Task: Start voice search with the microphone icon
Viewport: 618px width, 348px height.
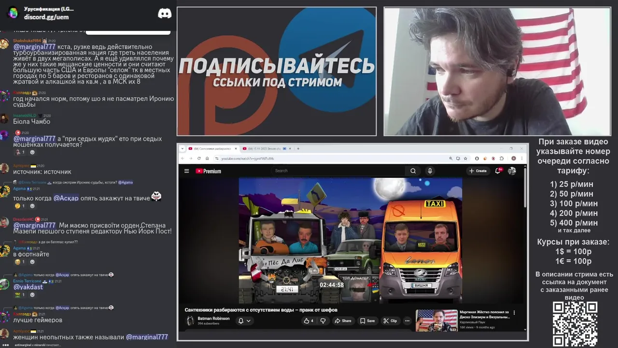Action: tap(430, 171)
